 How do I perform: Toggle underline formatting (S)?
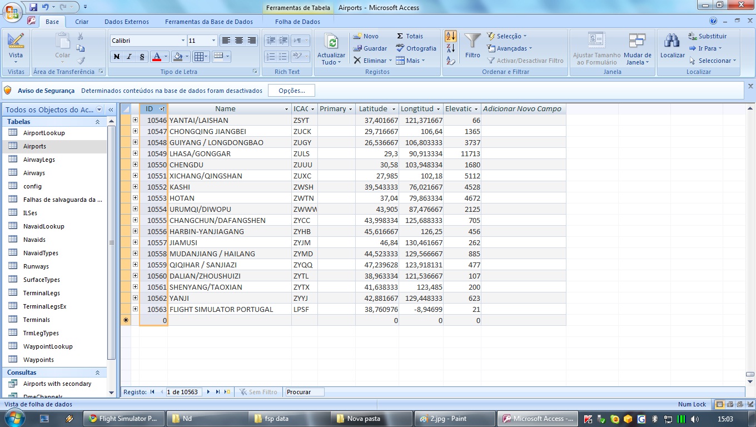click(142, 57)
